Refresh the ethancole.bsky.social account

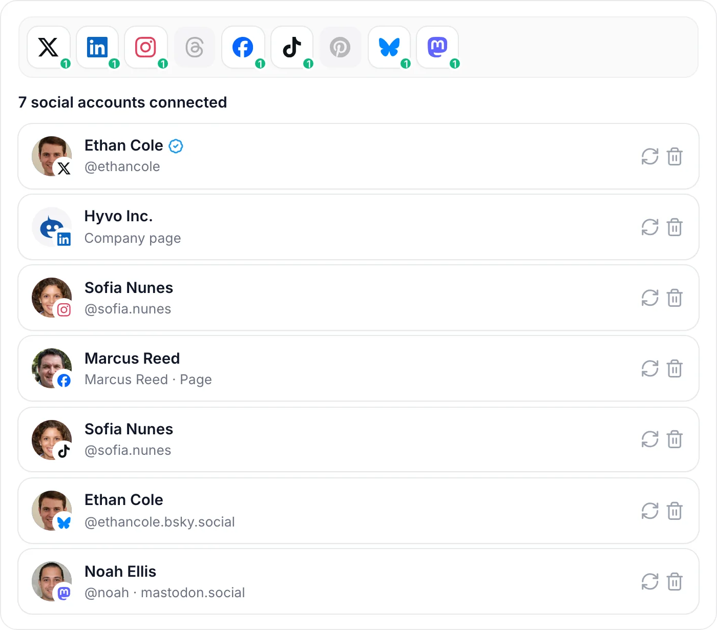(x=650, y=511)
